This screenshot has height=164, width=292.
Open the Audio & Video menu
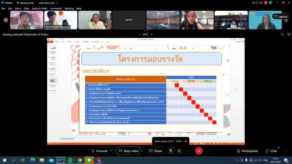pos(40,8)
